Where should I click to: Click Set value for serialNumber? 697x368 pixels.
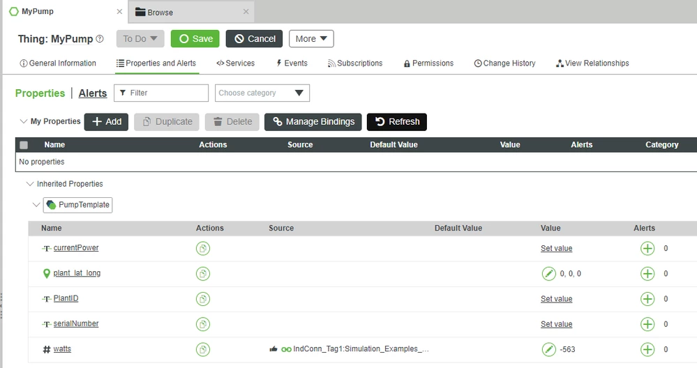tap(557, 324)
